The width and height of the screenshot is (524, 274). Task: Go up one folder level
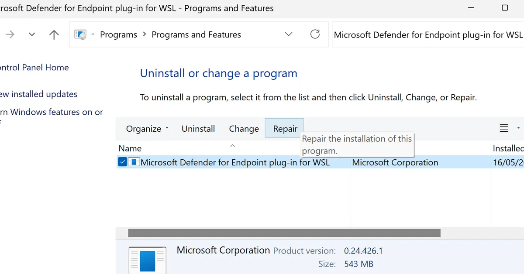coord(53,34)
